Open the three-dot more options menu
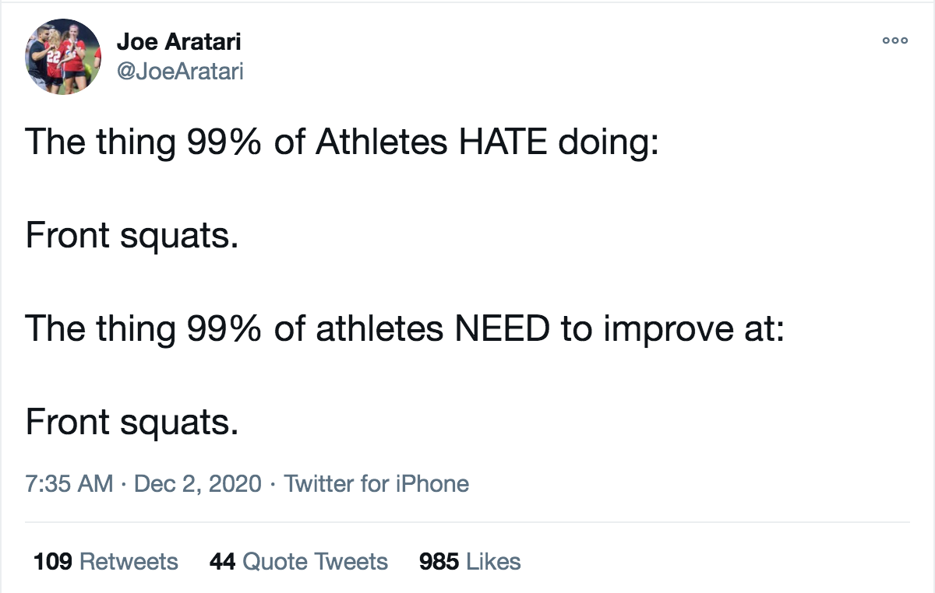Screen dimensions: 935x593 click(894, 40)
